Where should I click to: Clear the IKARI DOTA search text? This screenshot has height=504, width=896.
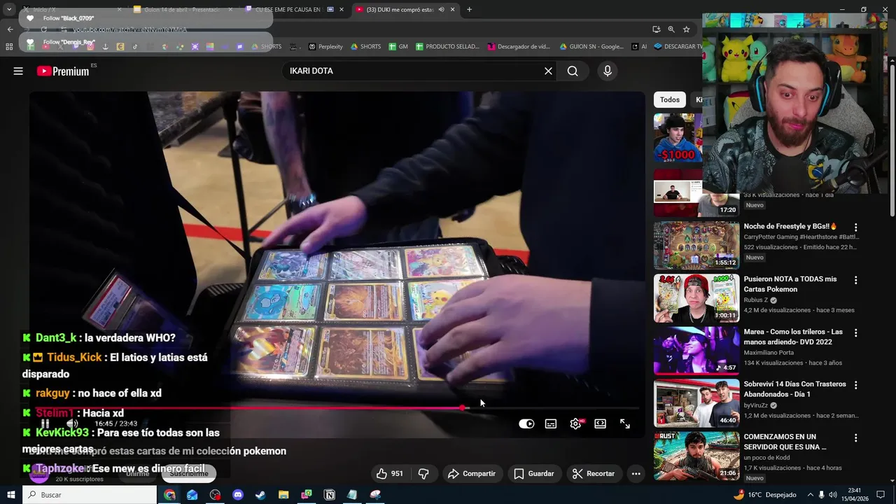click(x=548, y=71)
